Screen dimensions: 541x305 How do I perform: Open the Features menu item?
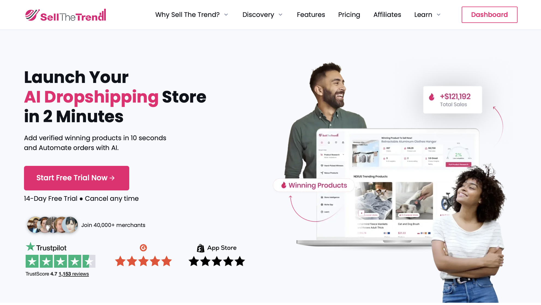click(x=311, y=15)
